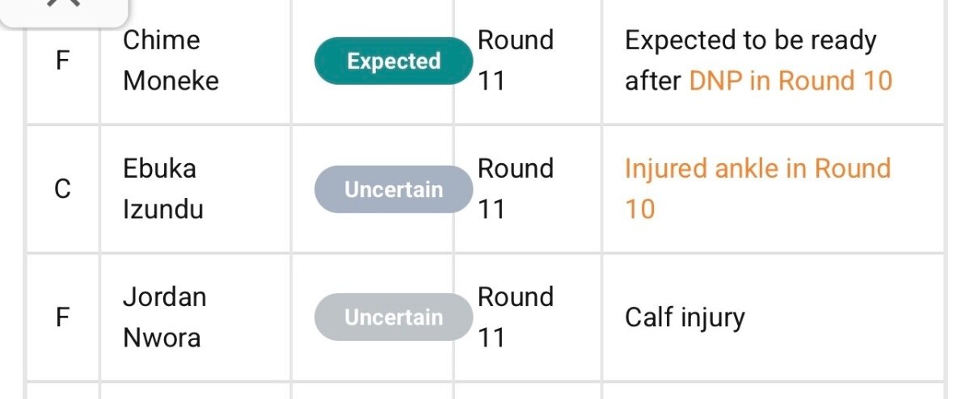Click Ebuka Izundu's Uncertain status badge
This screenshot has width=970, height=399.
pyautogui.click(x=394, y=190)
